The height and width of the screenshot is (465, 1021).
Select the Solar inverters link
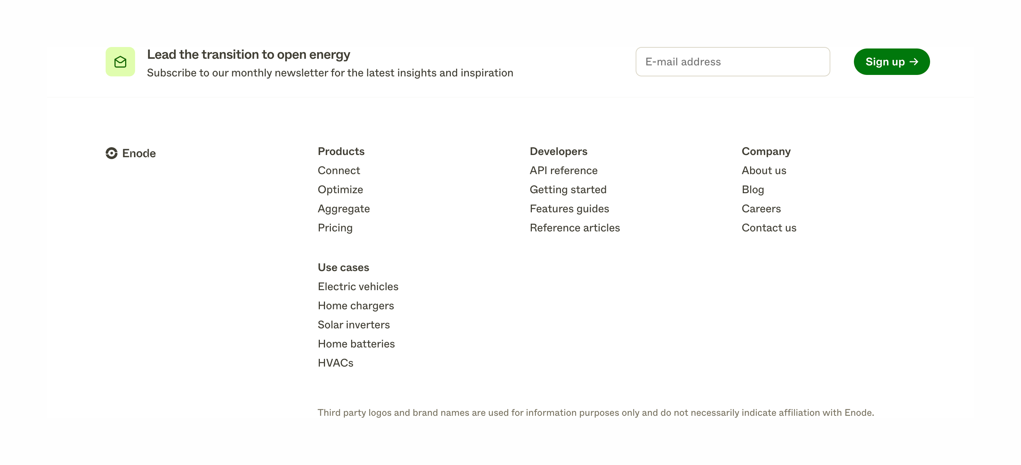(354, 325)
